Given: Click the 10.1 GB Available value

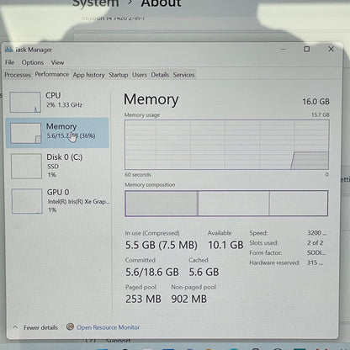Looking at the screenshot, I should coord(225,245).
